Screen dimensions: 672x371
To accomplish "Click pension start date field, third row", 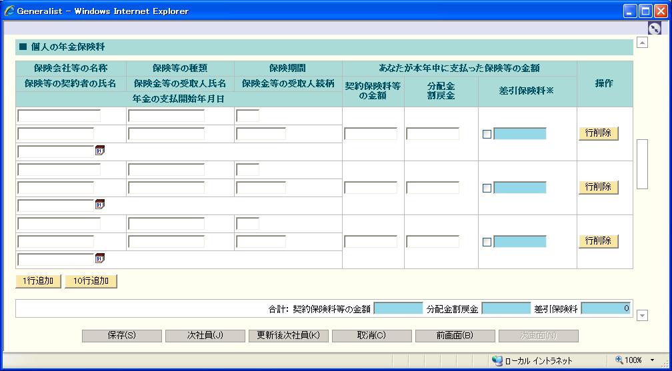I will tap(56, 260).
